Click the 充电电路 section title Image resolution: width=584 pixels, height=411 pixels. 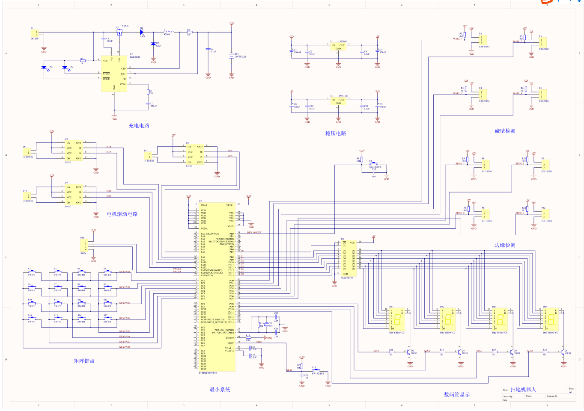pos(139,126)
